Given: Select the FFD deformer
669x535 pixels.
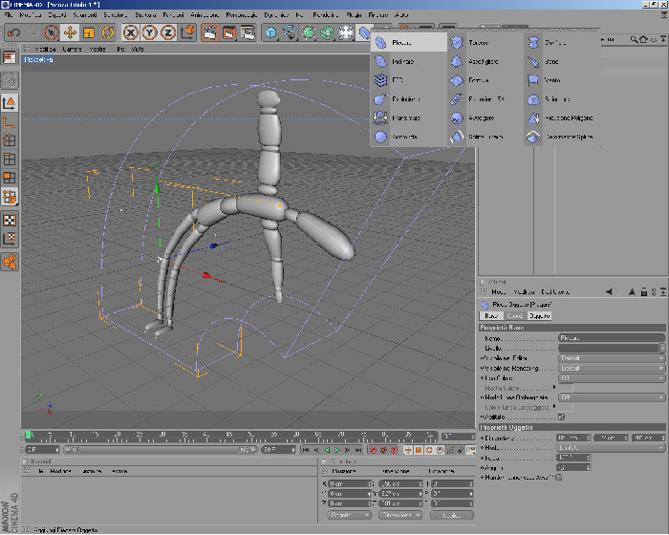Looking at the screenshot, I should [408, 80].
